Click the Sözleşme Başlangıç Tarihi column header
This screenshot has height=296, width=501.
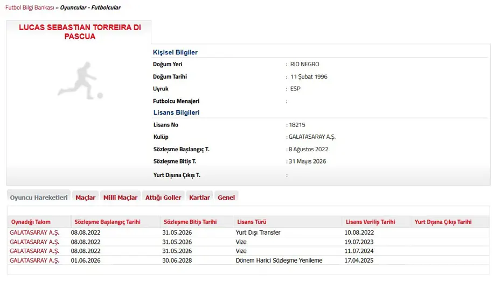[x=107, y=222]
